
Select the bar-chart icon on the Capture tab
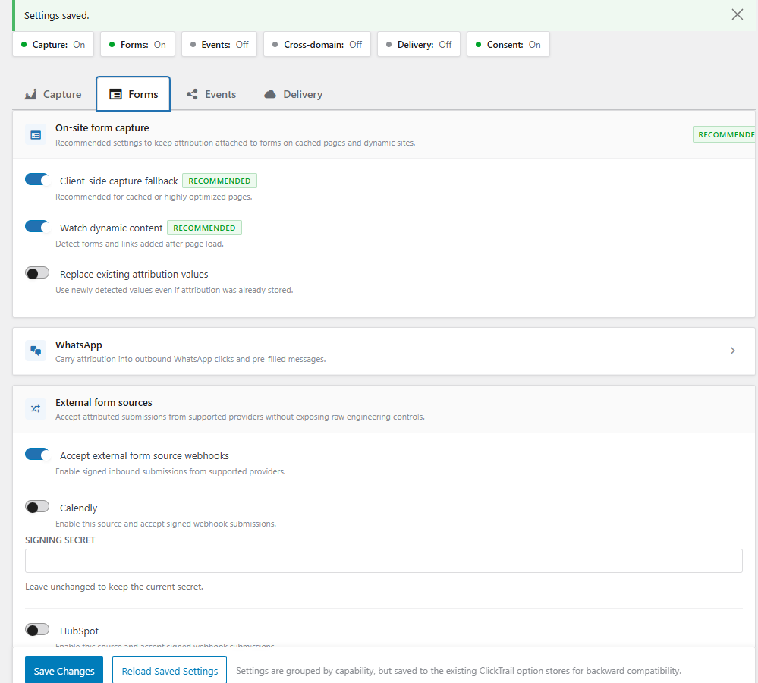click(30, 94)
